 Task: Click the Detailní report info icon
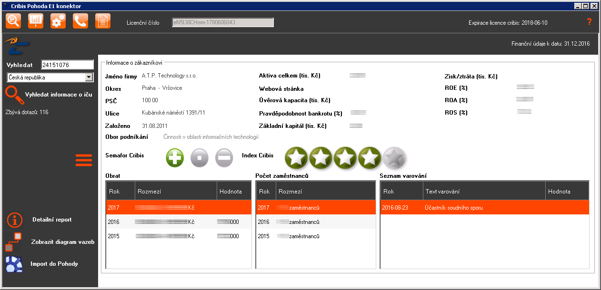tap(15, 220)
